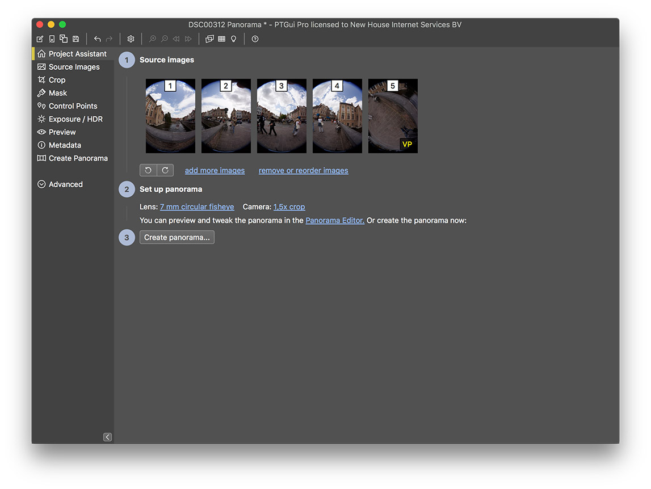Open the 1.5x crop camera link
The width and height of the screenshot is (651, 489).
(289, 206)
